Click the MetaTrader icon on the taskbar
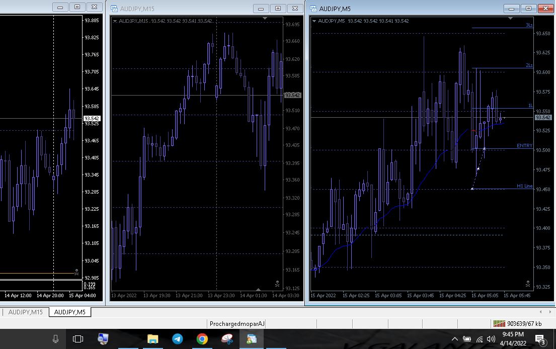Image resolution: width=556 pixels, height=349 pixels. (252, 339)
